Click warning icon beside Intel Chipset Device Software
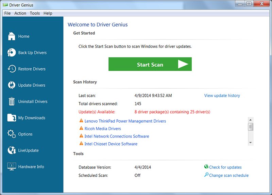 click(81, 143)
